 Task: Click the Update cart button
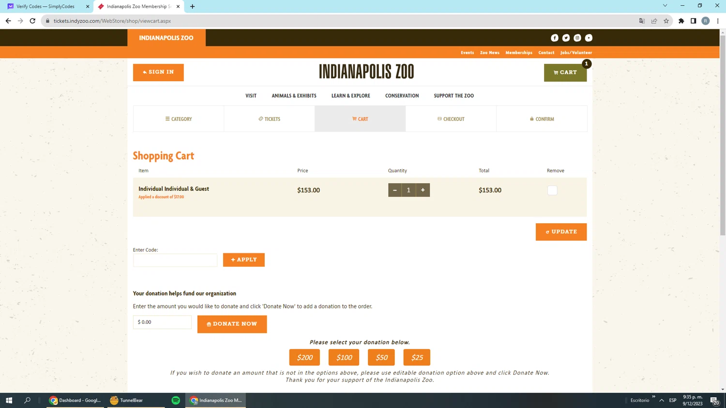(x=561, y=232)
